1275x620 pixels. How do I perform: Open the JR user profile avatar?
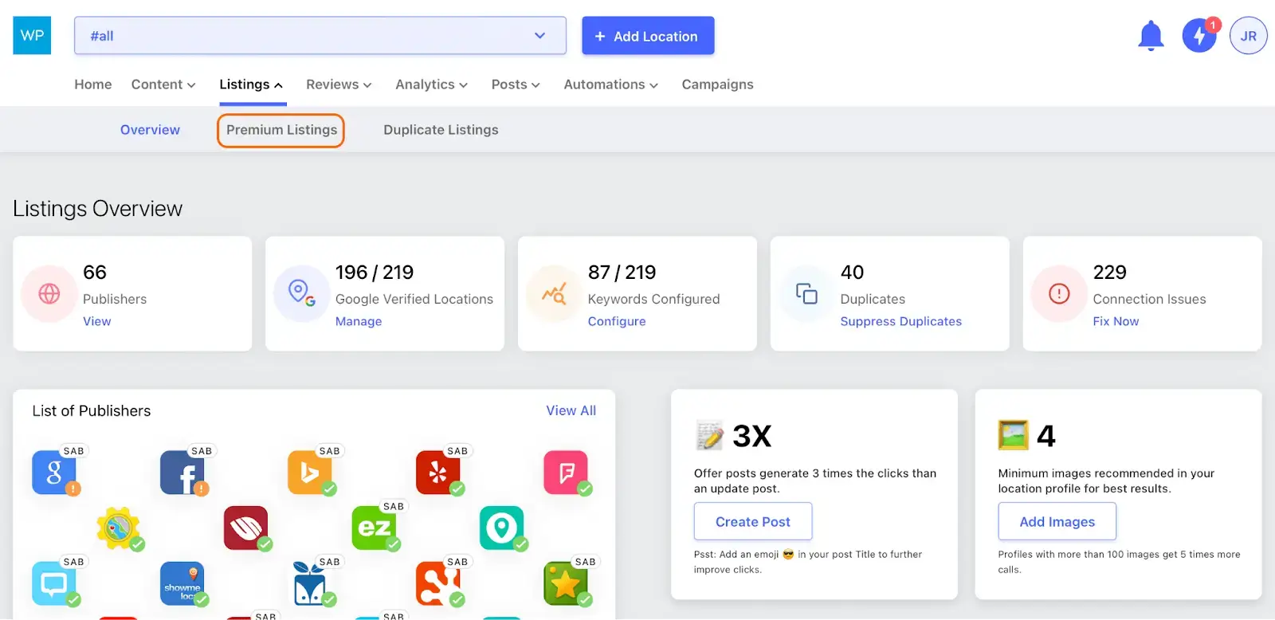1249,36
